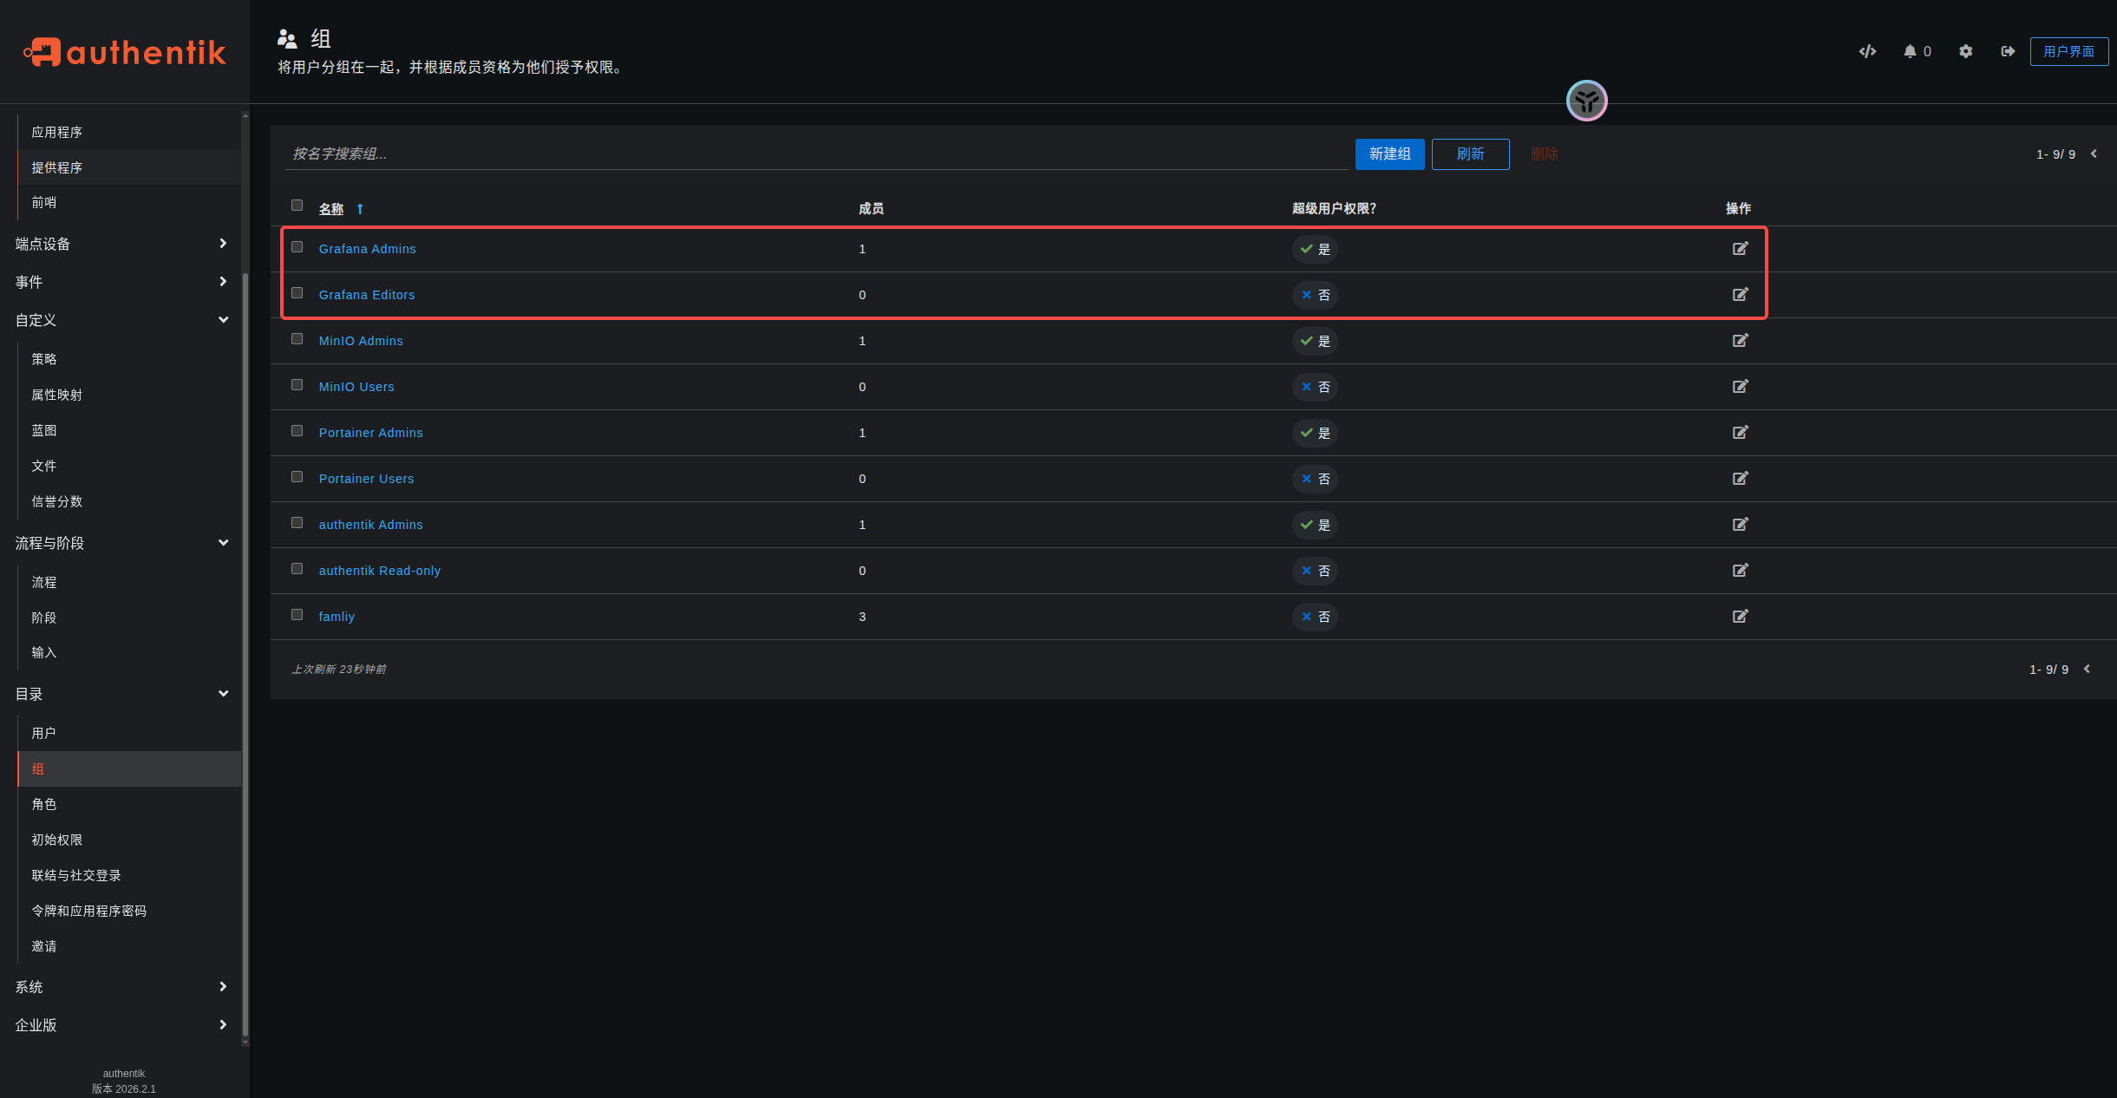This screenshot has width=2117, height=1098.
Task: Click the sign-out icon in the header
Action: [x=2008, y=51]
